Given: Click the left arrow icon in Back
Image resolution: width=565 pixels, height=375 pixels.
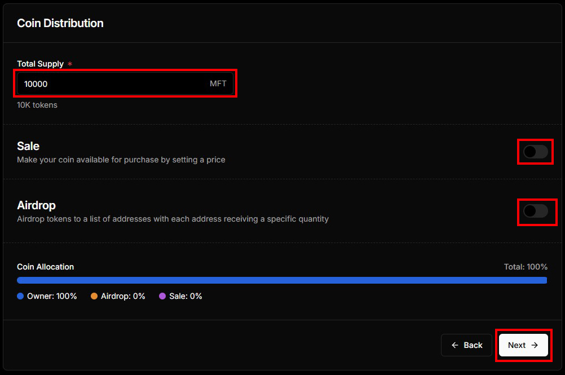Looking at the screenshot, I should tap(455, 345).
